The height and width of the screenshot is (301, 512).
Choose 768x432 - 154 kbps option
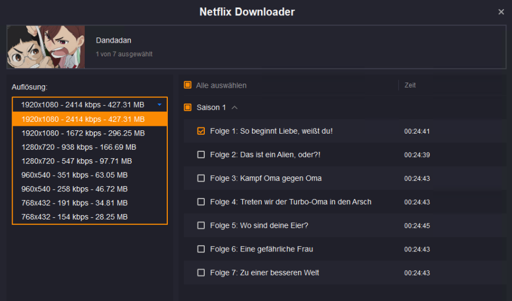[74, 217]
